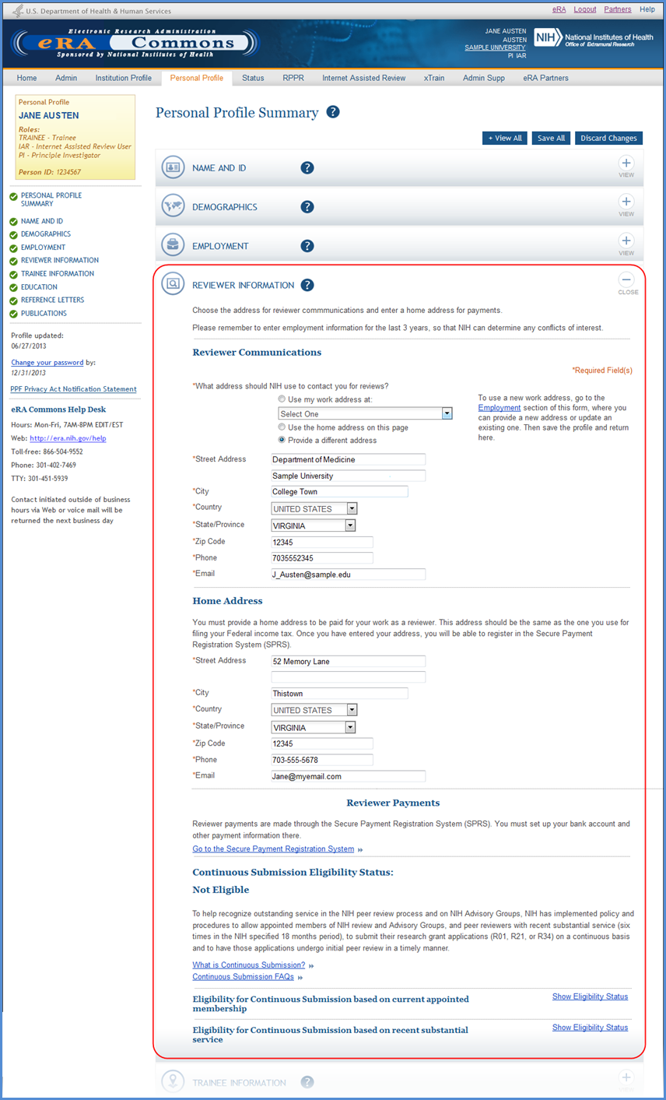Expand the Trainee Information section
This screenshot has width=666, height=1100.
click(x=626, y=1078)
